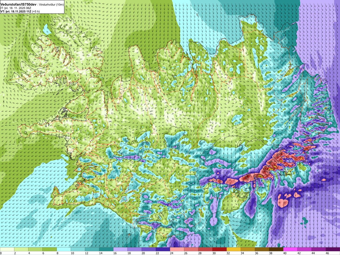The height and width of the screenshot is (255, 340).
Task: Click the legend scale number '46'
Action: (327, 253)
